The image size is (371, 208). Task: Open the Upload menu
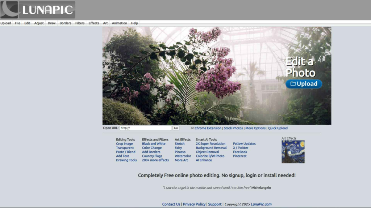(5, 23)
